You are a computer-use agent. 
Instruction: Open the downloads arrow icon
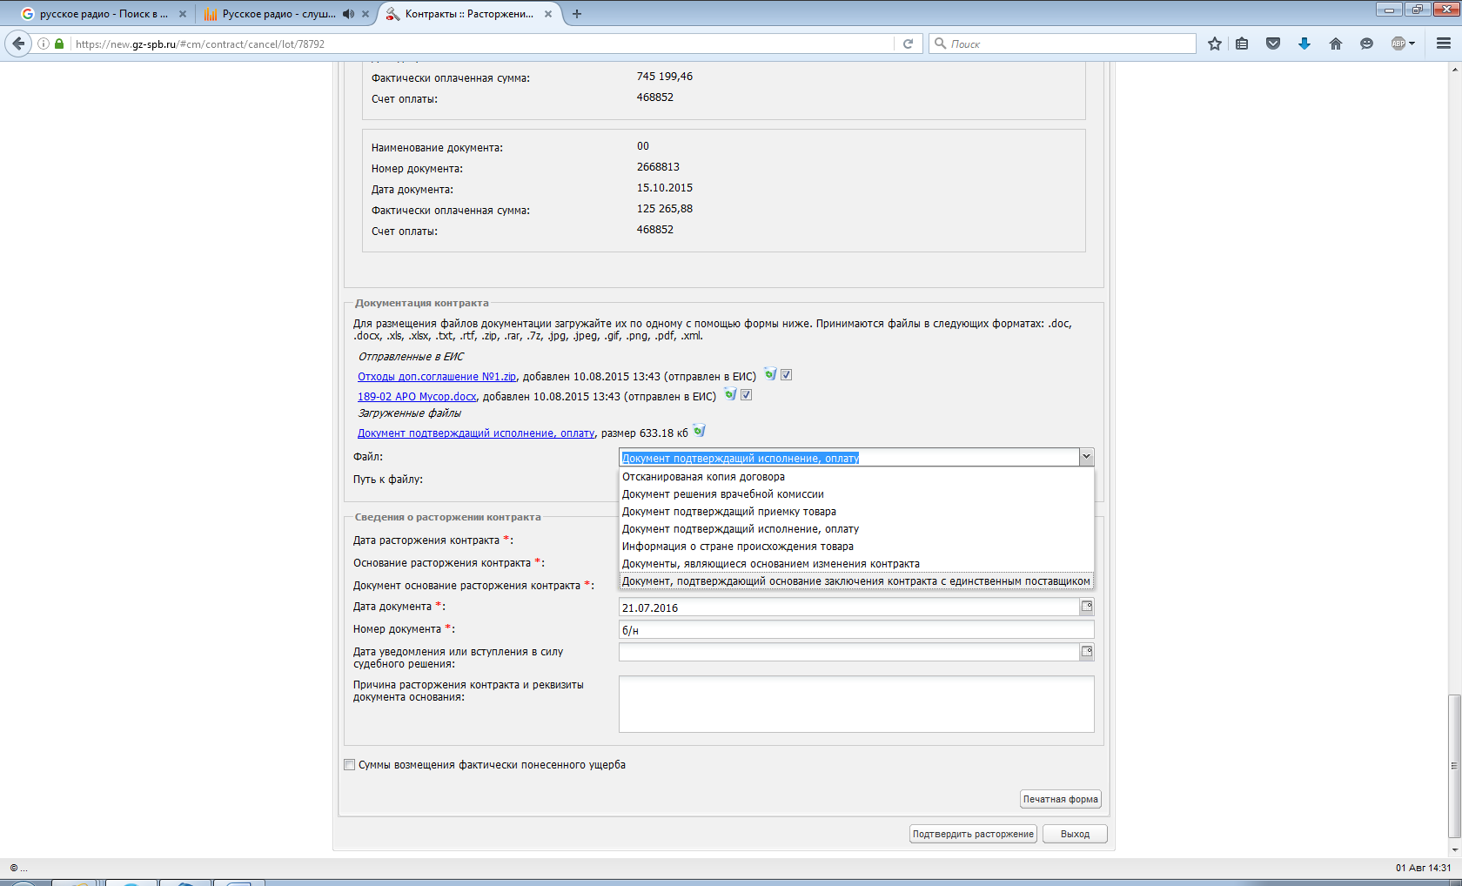point(1304,44)
